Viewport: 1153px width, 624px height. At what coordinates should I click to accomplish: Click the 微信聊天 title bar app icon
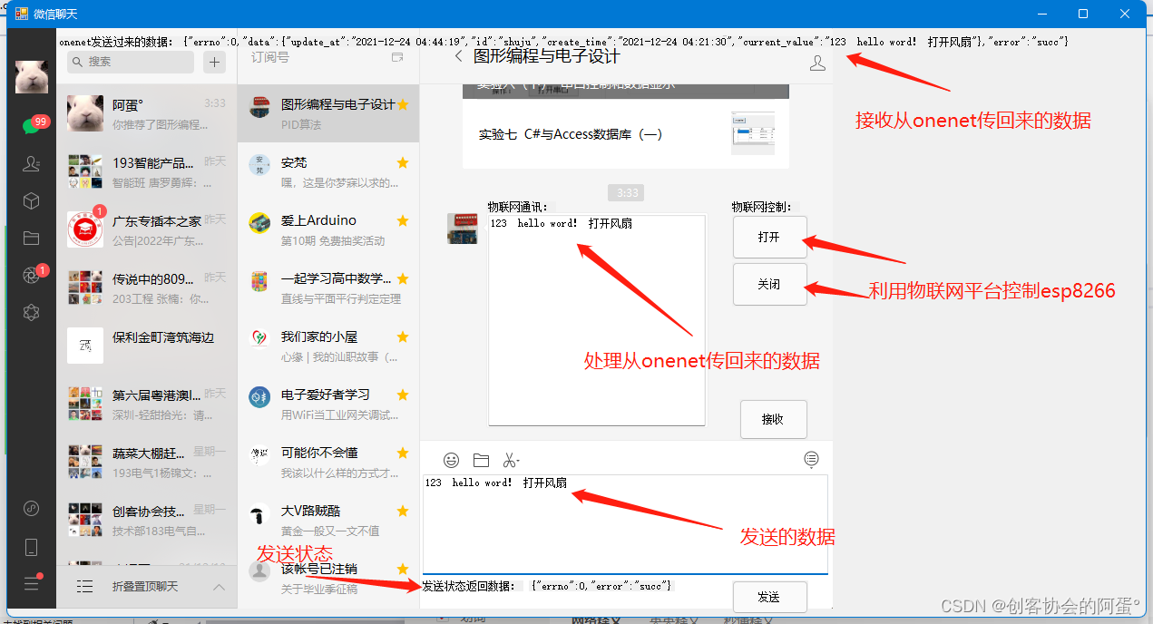(22, 14)
